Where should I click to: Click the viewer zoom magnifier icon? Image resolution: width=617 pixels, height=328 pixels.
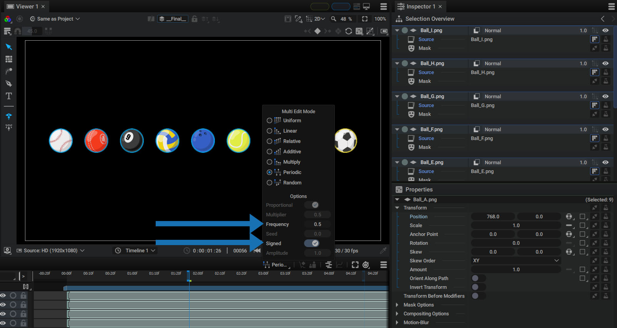click(334, 19)
